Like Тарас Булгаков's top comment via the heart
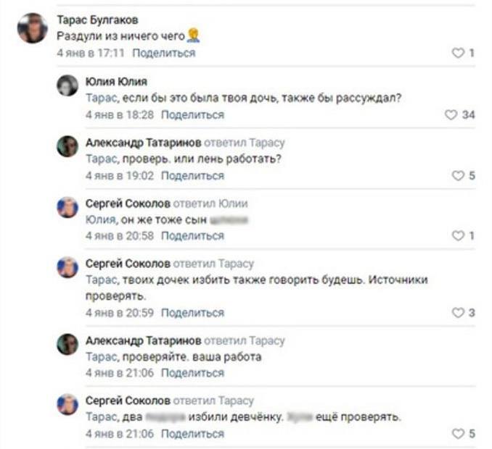The width and height of the screenshot is (492, 449). [x=457, y=53]
